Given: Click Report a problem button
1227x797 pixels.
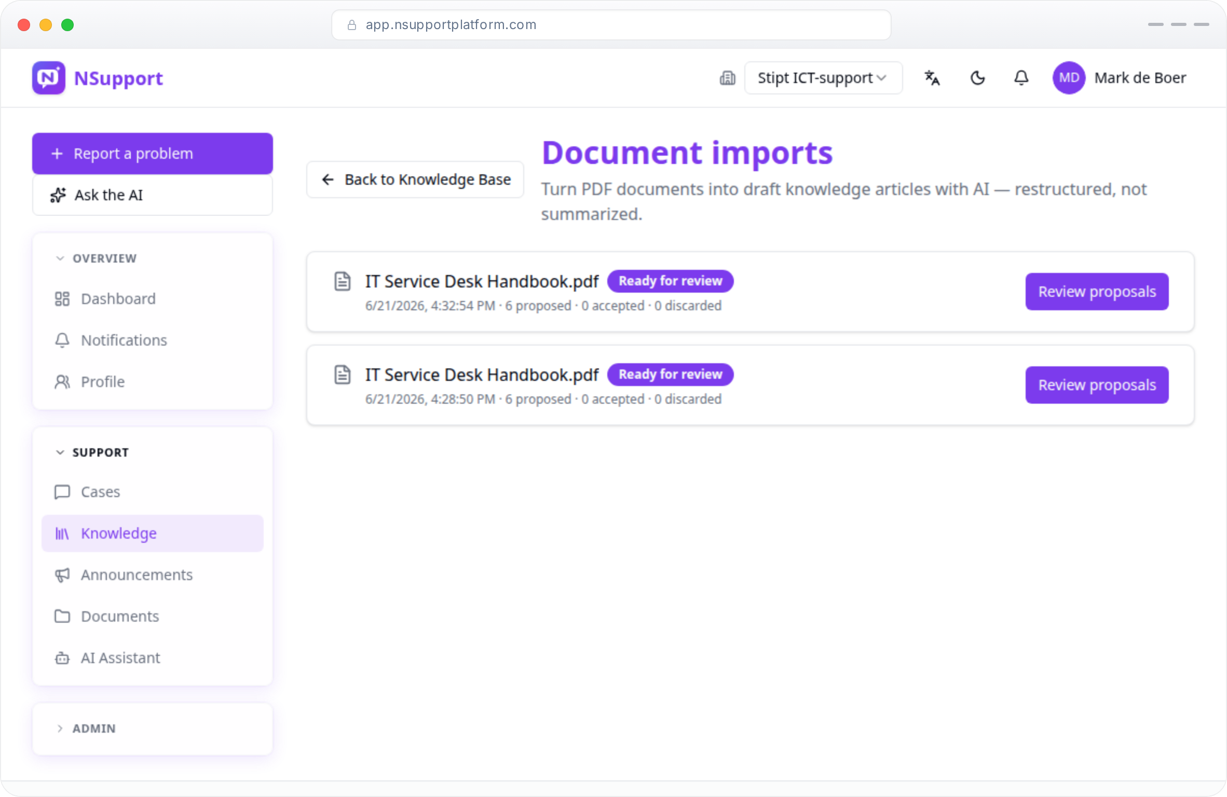Looking at the screenshot, I should (x=153, y=154).
